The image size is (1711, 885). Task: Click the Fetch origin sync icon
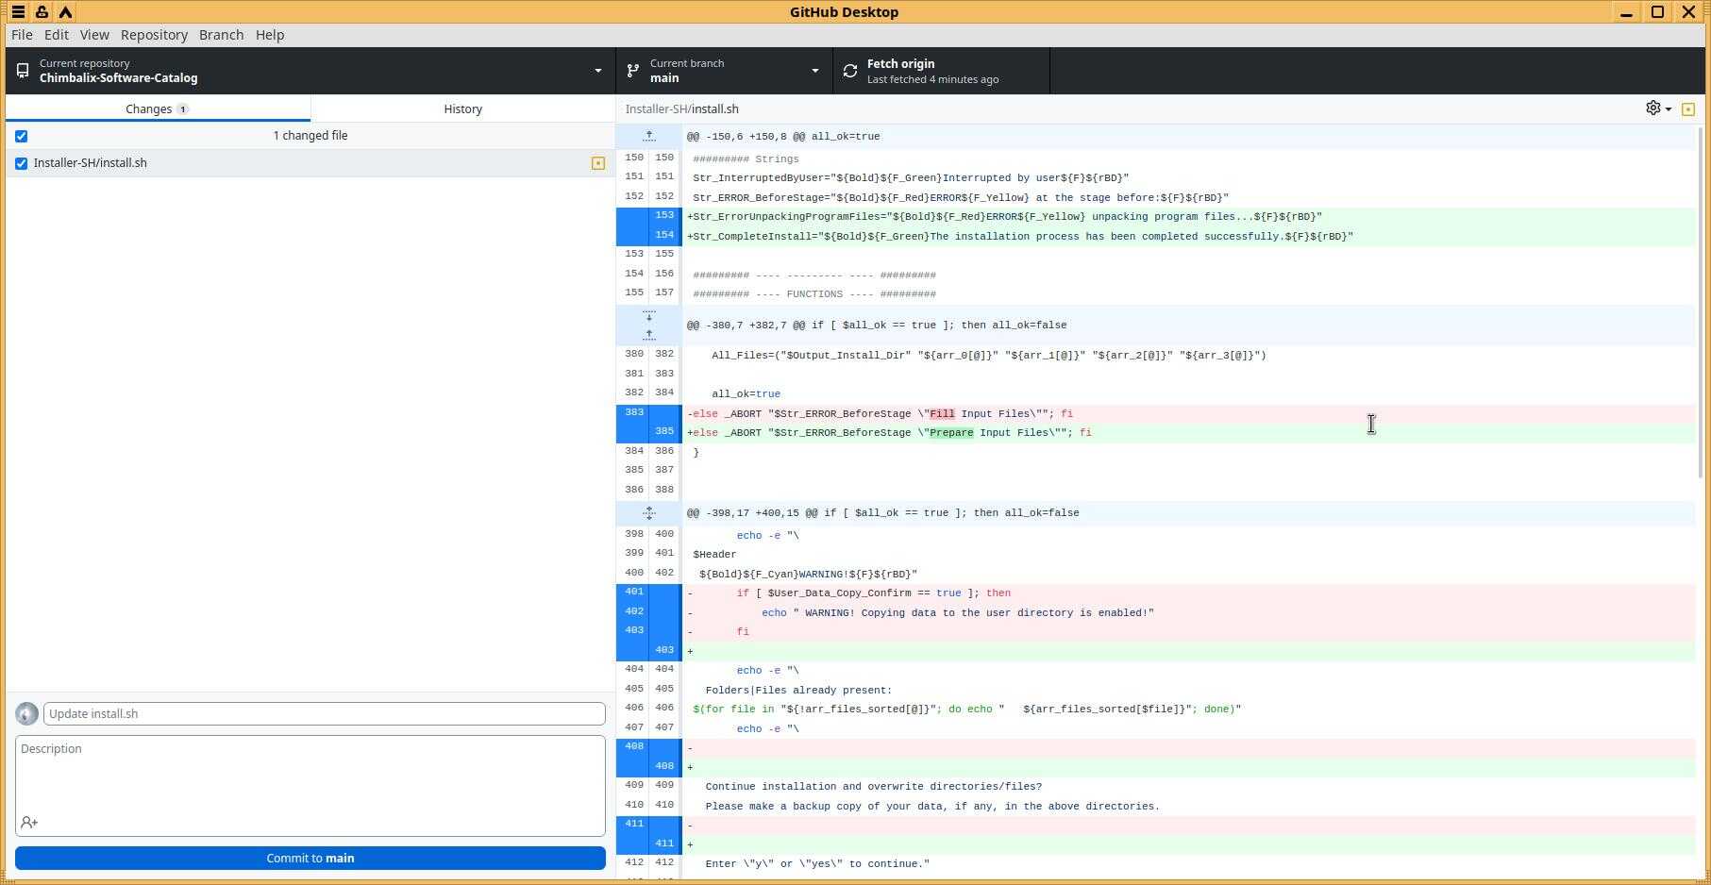tap(850, 71)
